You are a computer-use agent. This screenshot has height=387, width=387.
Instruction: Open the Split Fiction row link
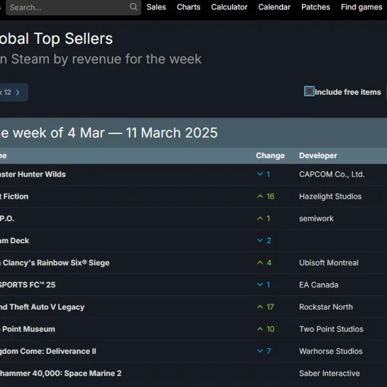(x=14, y=197)
